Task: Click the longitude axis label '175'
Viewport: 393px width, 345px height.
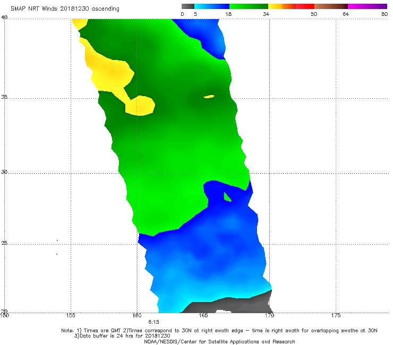Action: pyautogui.click(x=336, y=315)
